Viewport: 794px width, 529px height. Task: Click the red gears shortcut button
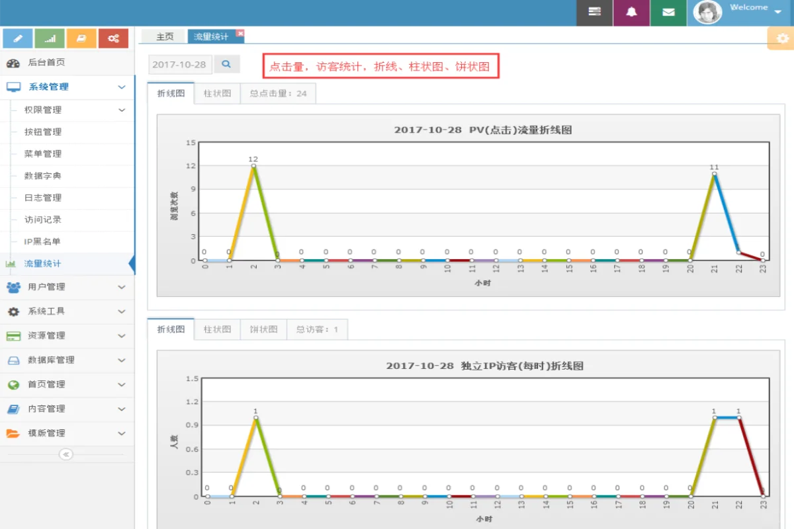click(113, 38)
